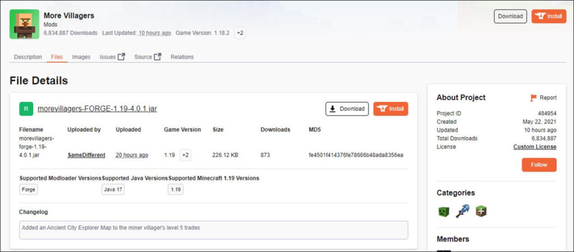Open the Custom License link

coord(535,147)
